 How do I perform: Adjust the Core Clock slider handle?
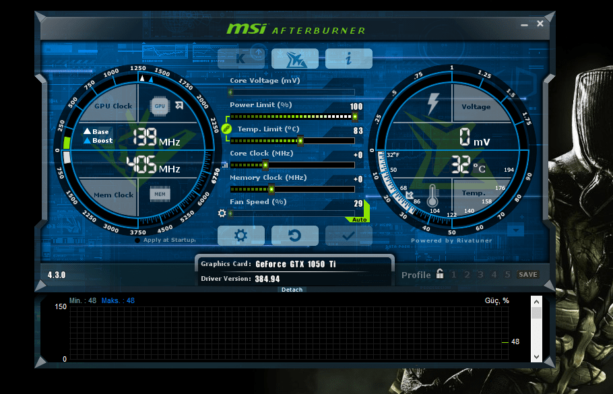[x=265, y=165]
